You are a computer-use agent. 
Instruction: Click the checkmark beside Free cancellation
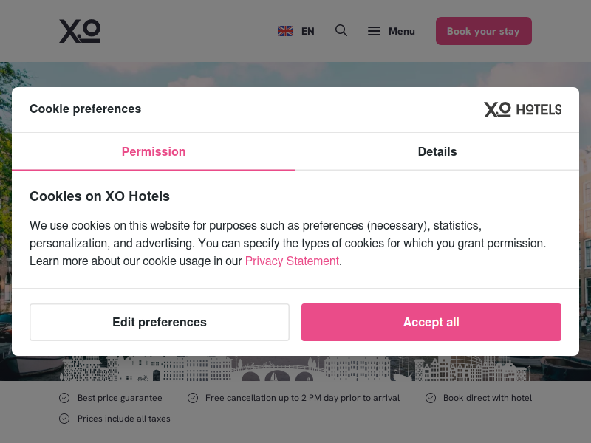(x=193, y=398)
